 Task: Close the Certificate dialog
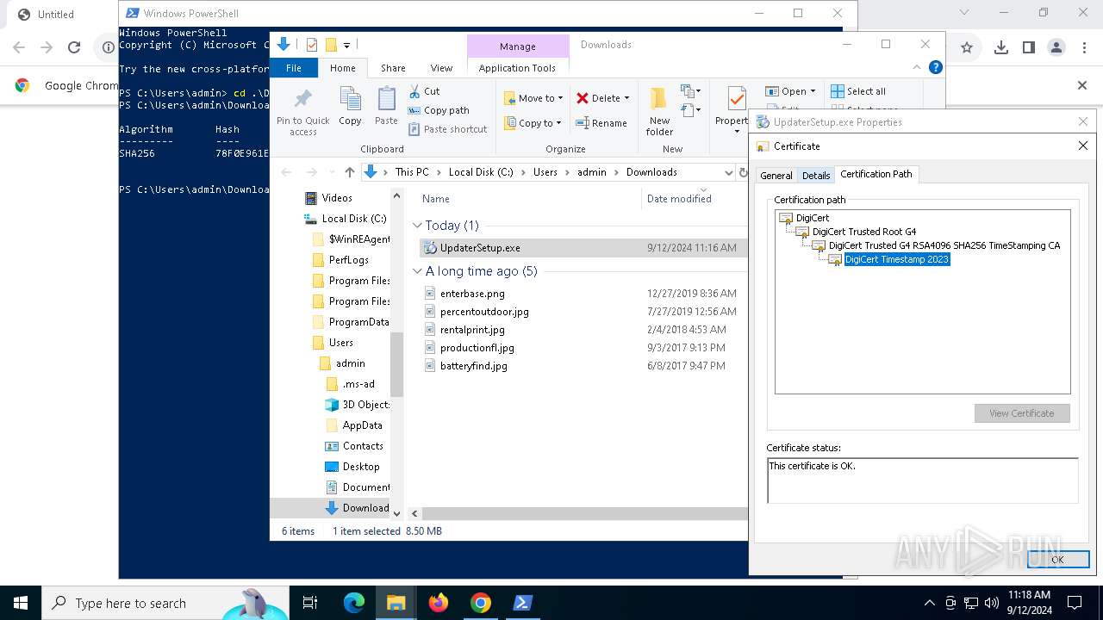pos(1083,146)
